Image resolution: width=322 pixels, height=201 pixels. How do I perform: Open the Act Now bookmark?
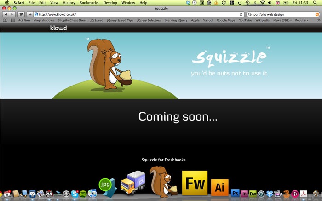24,20
